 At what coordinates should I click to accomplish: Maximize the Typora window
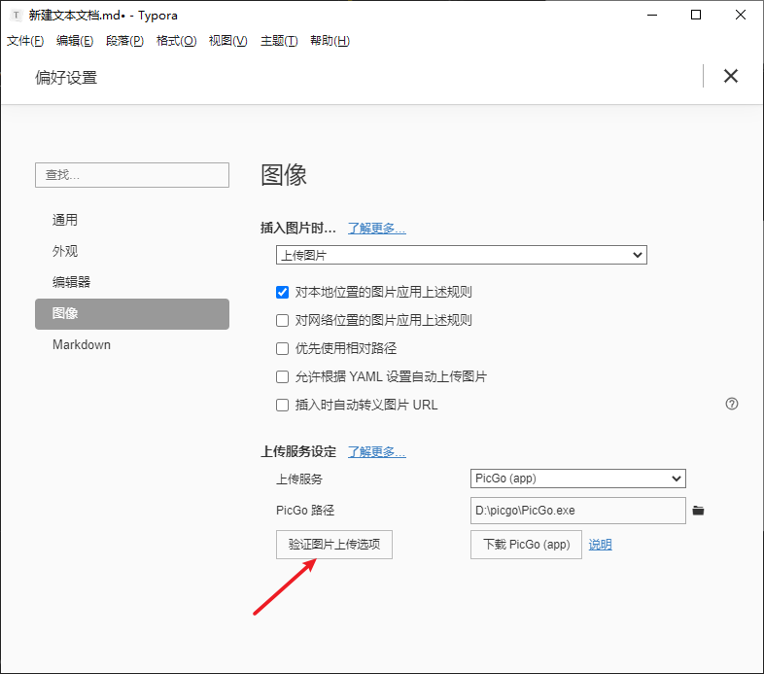(x=696, y=16)
